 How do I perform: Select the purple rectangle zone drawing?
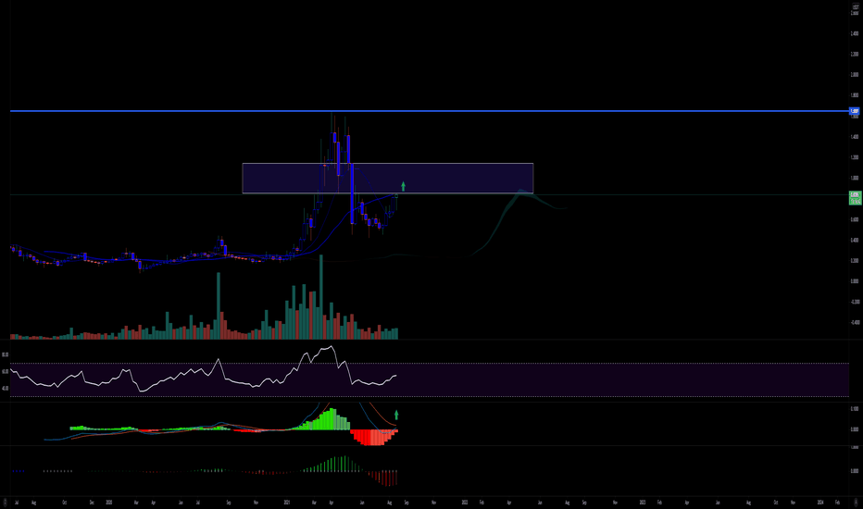point(388,179)
